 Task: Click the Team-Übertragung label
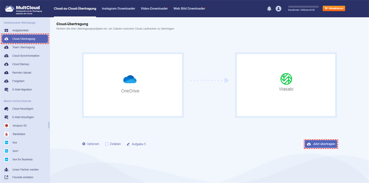[23, 47]
